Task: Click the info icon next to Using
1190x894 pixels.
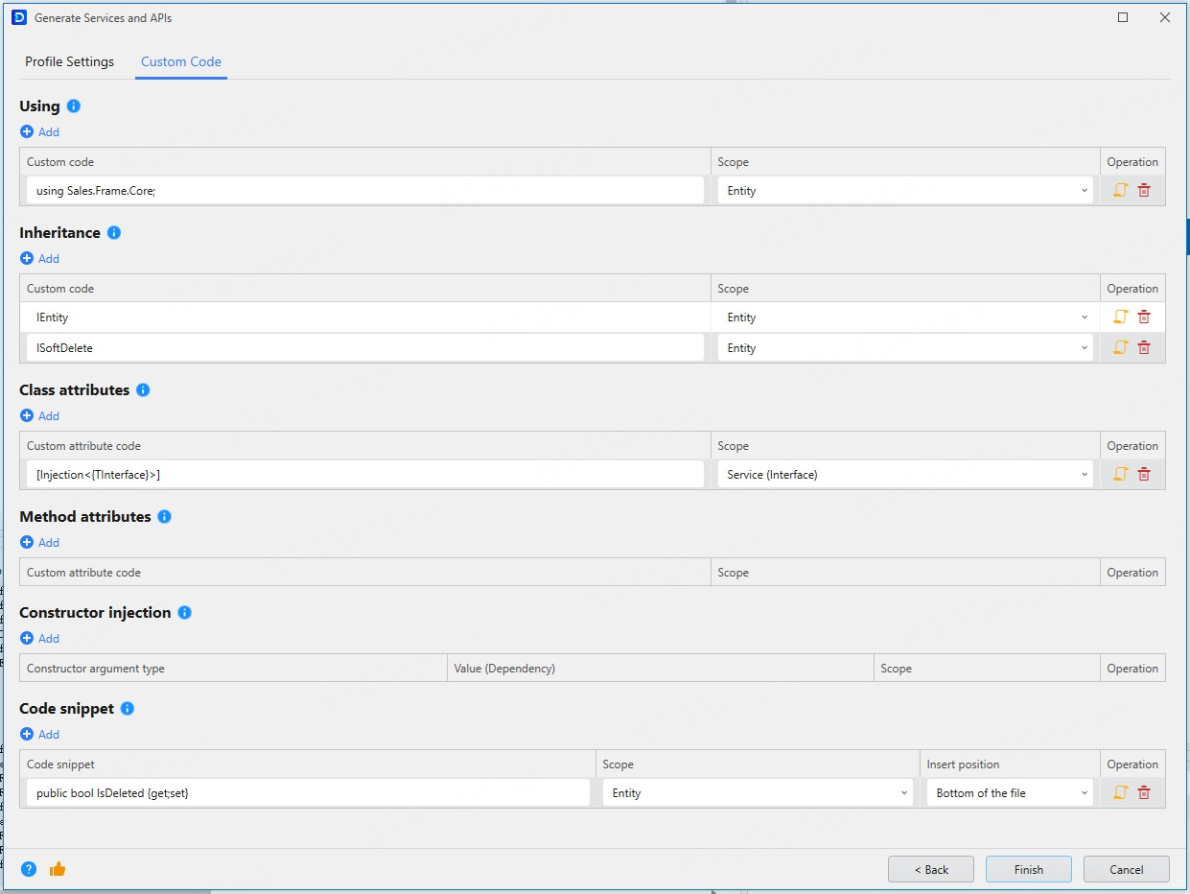Action: point(74,106)
